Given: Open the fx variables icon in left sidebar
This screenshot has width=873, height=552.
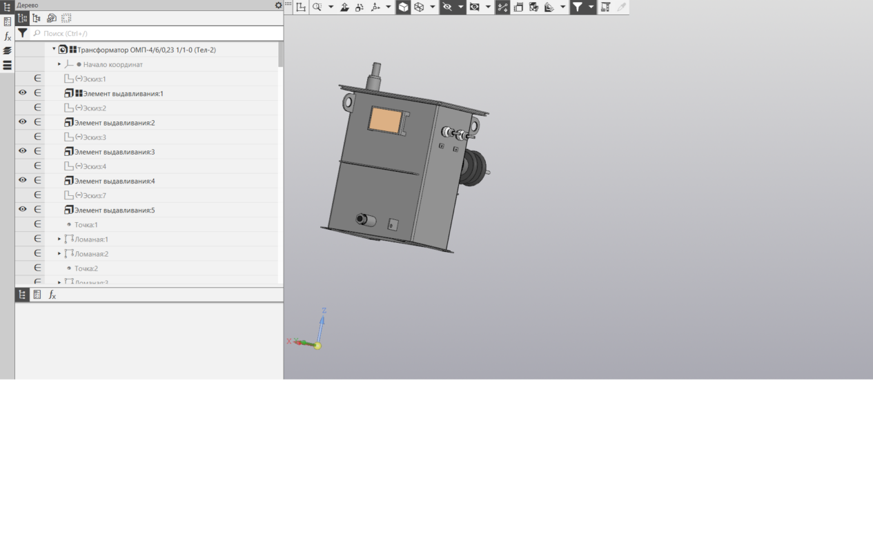Looking at the screenshot, I should pos(8,36).
